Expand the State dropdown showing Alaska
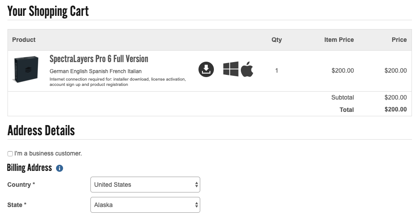The image size is (419, 222). (x=145, y=205)
